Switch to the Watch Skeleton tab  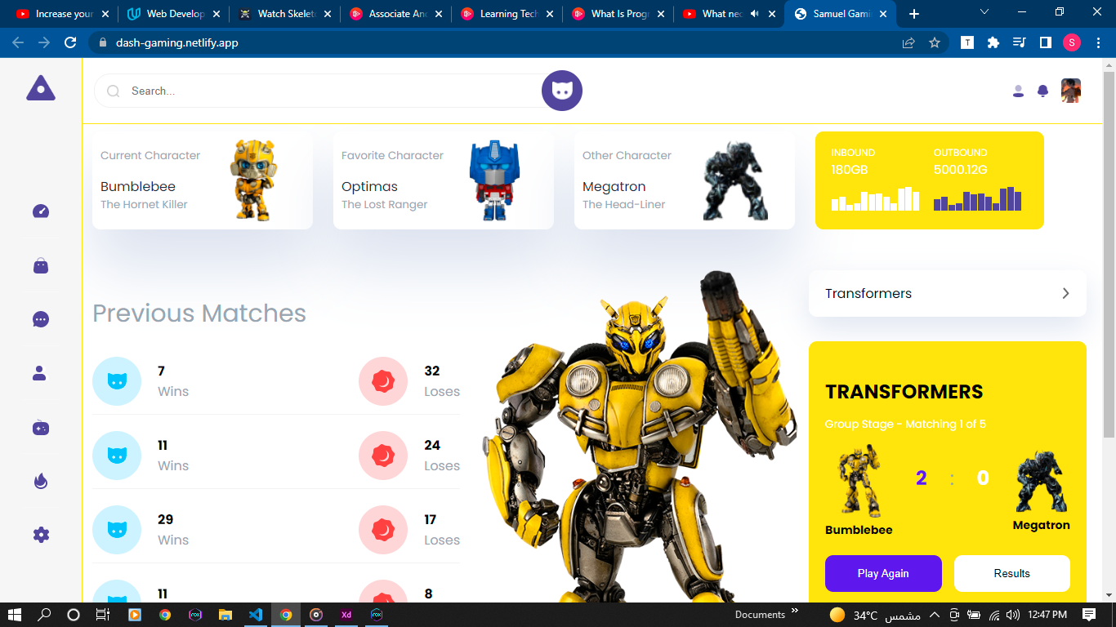coord(283,14)
